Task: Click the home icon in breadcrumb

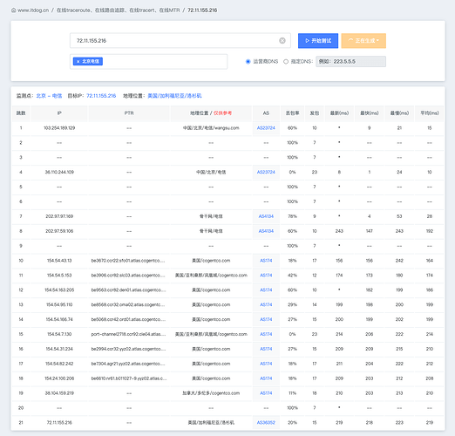Action: tap(14, 10)
